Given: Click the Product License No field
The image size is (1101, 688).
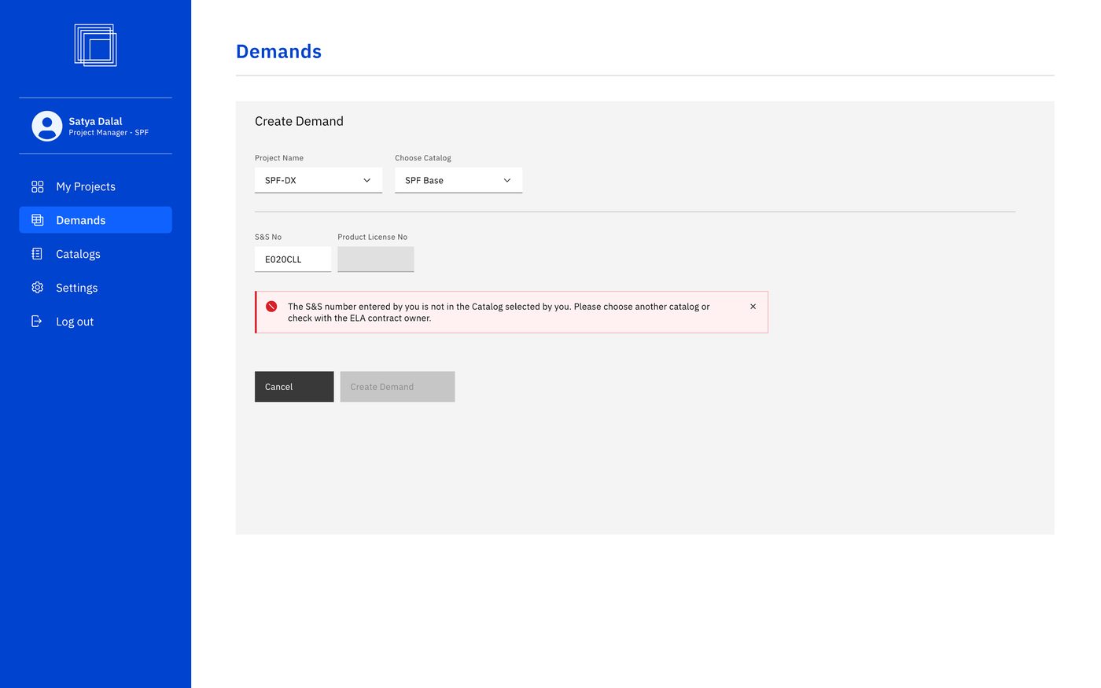Looking at the screenshot, I should pos(376,259).
